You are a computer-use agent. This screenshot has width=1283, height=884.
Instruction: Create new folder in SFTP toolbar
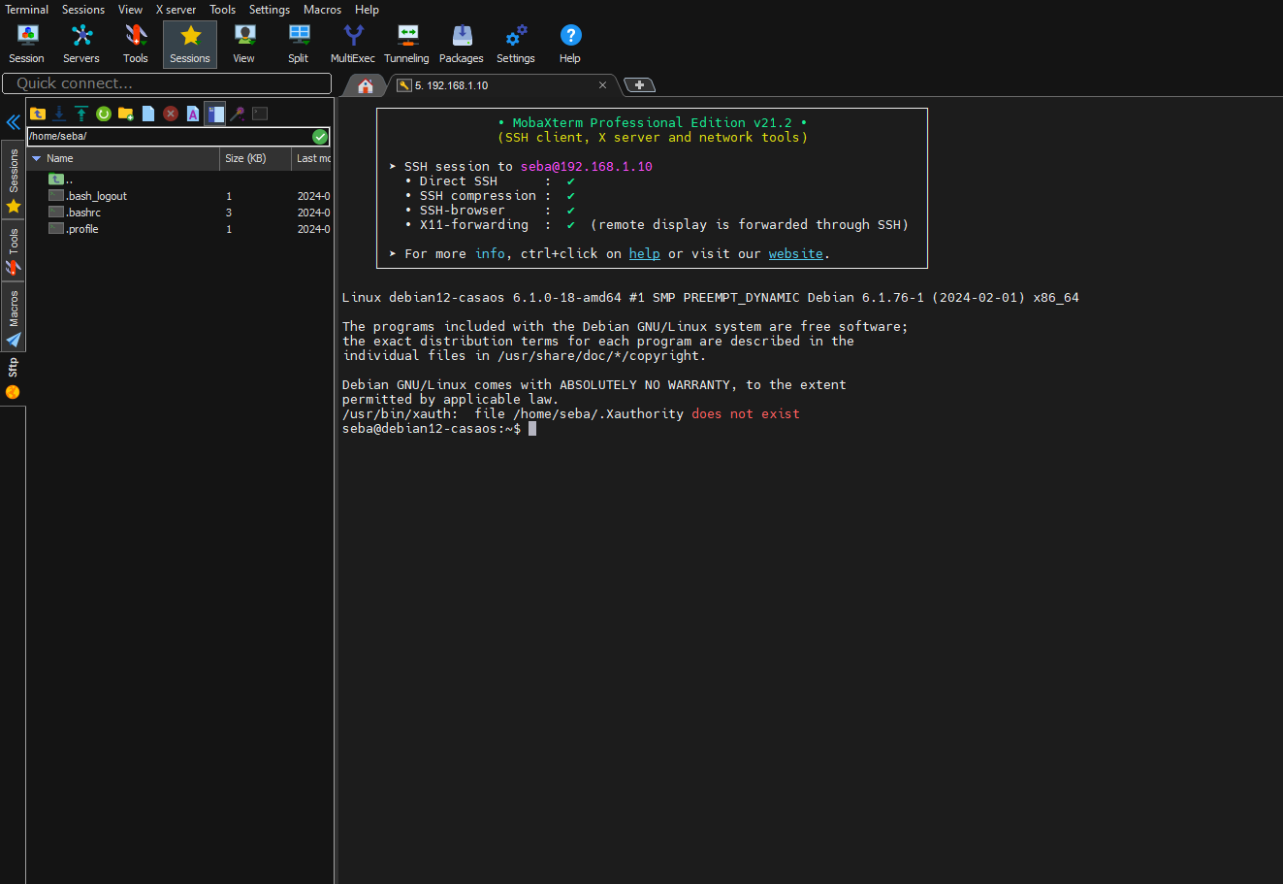(126, 114)
